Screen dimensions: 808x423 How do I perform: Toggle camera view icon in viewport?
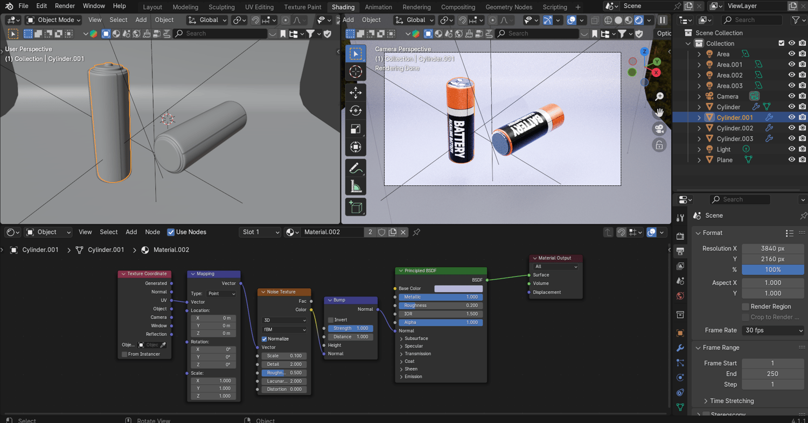point(659,129)
